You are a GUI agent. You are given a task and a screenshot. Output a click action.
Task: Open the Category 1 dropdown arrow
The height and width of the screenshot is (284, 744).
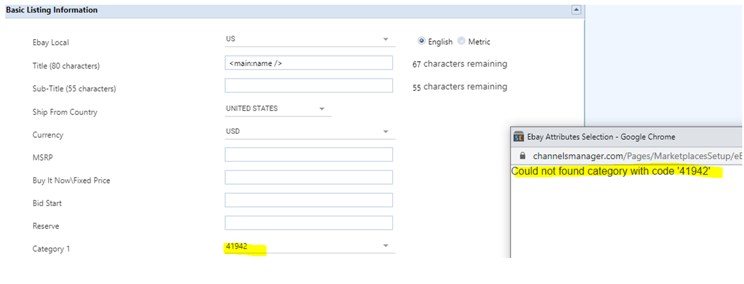pyautogui.click(x=386, y=246)
